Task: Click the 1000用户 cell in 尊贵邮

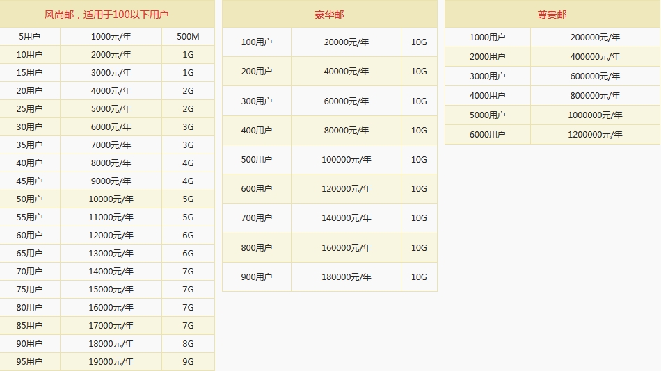Action: [x=487, y=38]
